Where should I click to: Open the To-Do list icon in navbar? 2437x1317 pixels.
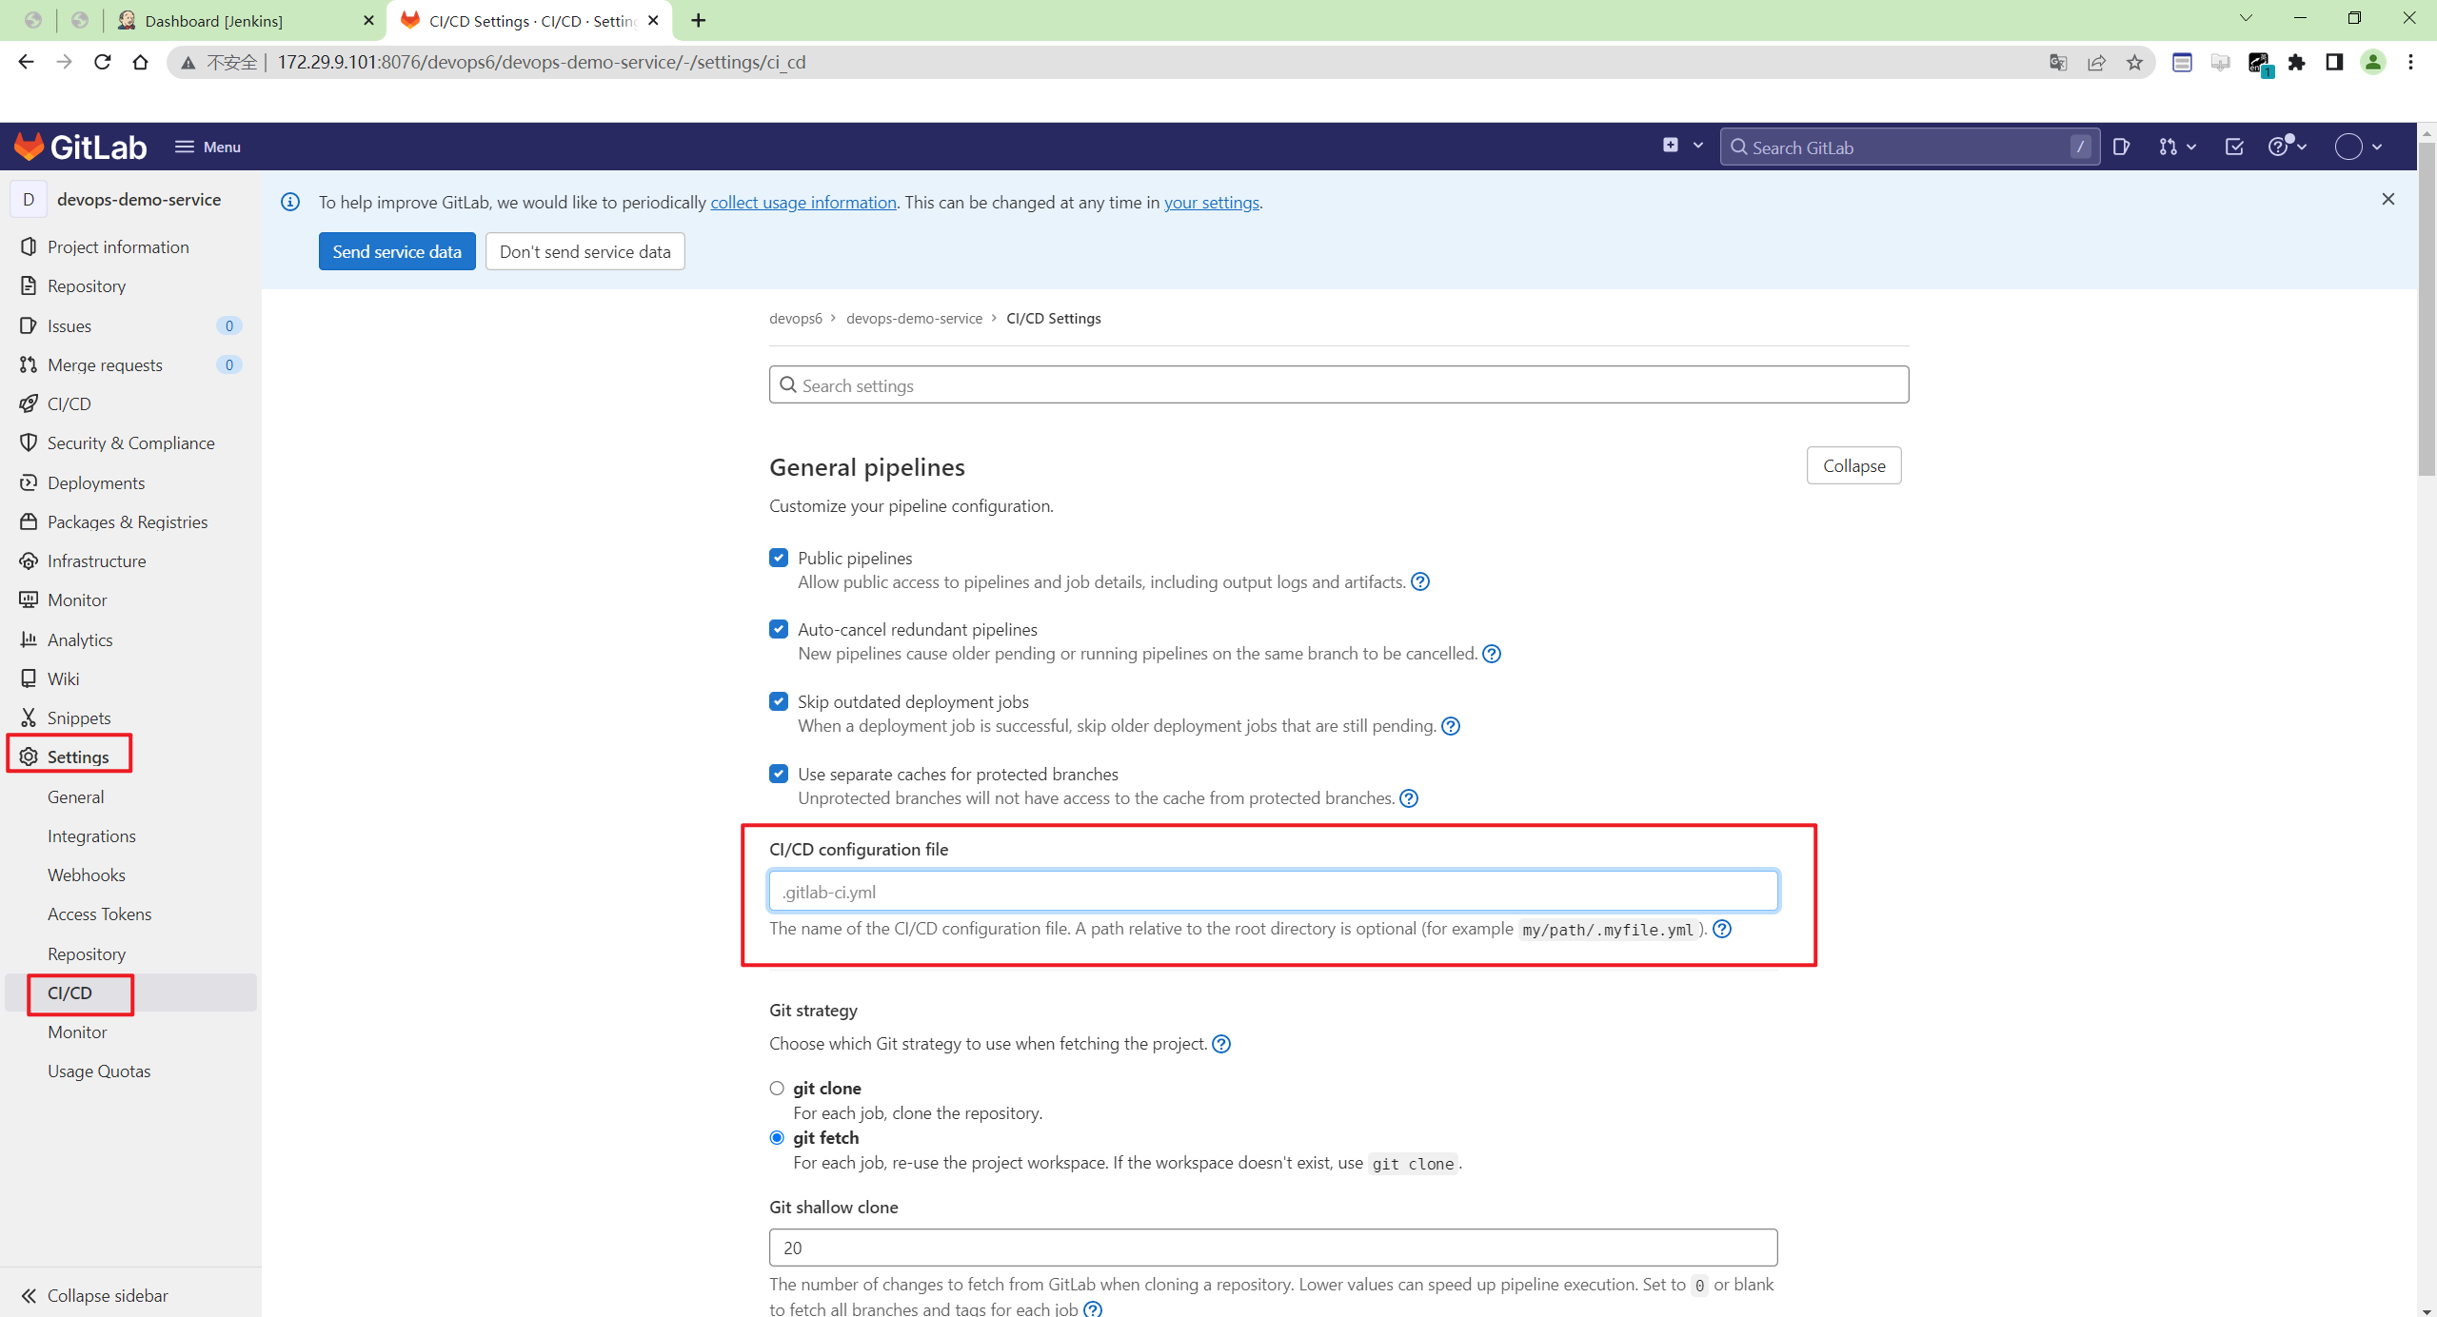[2234, 147]
